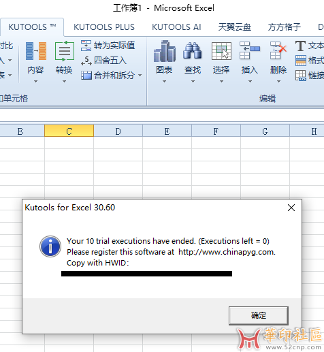The image size is (324, 352).
Task: Click the 选择 selection tool icon
Action: (x=221, y=51)
